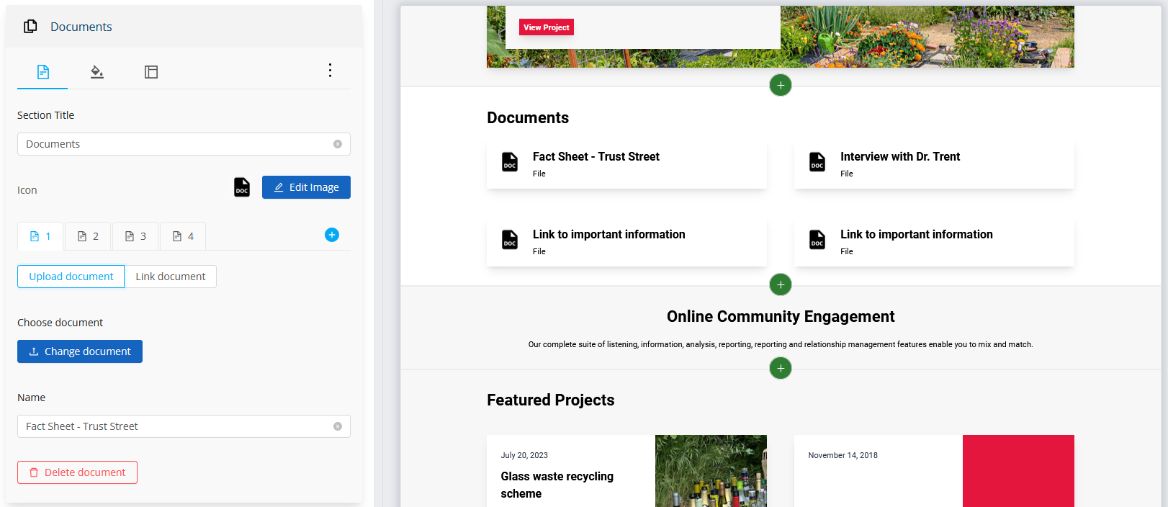This screenshot has height=507, width=1168.
Task: Click the July 20, 2023 date text
Action: click(x=524, y=455)
